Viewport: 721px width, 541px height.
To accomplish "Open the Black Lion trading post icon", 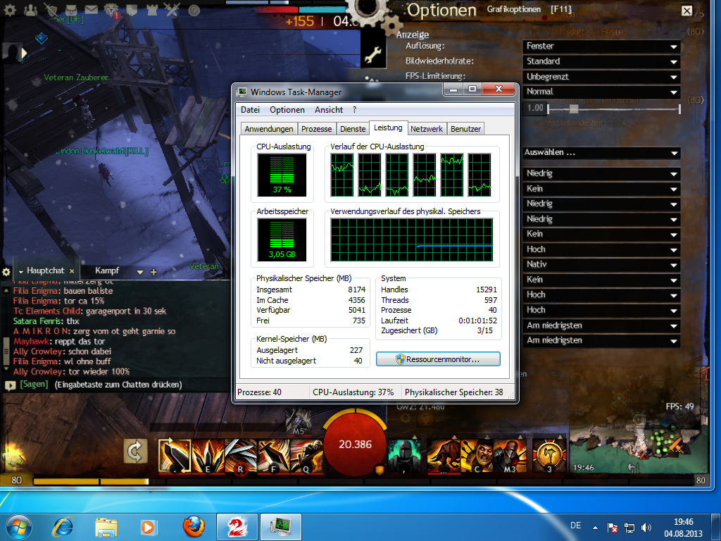I will click(112, 10).
